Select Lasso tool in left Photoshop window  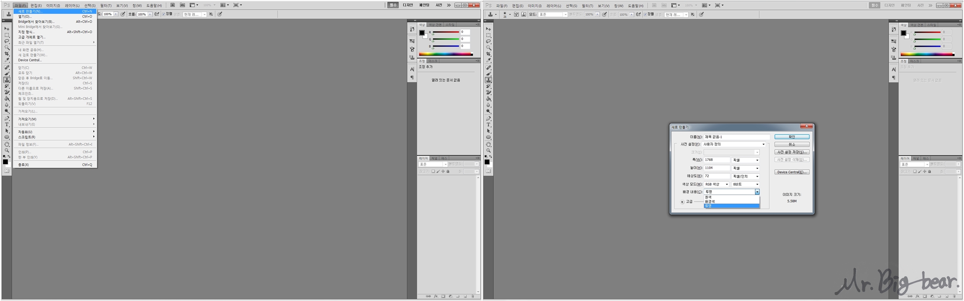click(7, 41)
